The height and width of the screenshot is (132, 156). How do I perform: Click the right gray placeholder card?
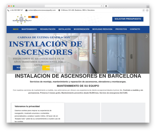point(123,113)
